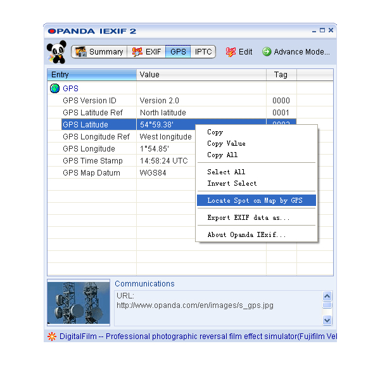Click the Opanda IExif 2 title logo
This screenshot has width=380, height=365.
tap(92, 31)
